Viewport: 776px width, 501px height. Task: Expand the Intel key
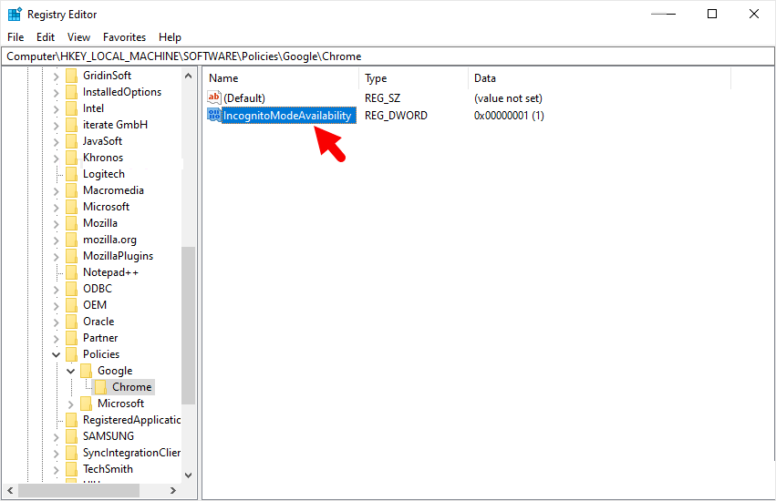(56, 108)
